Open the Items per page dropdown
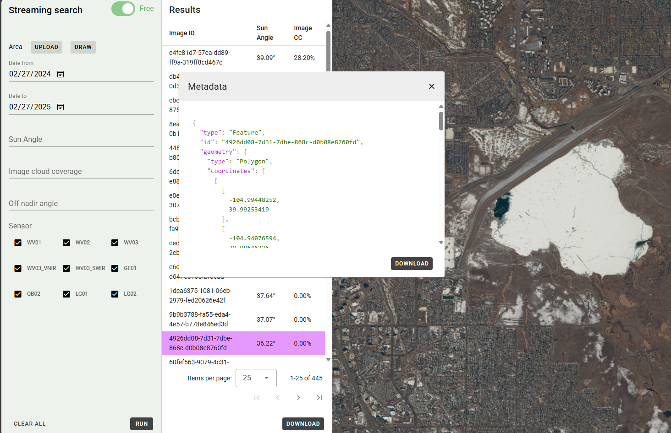Screen dimensions: 671x433 pyautogui.click(x=256, y=378)
